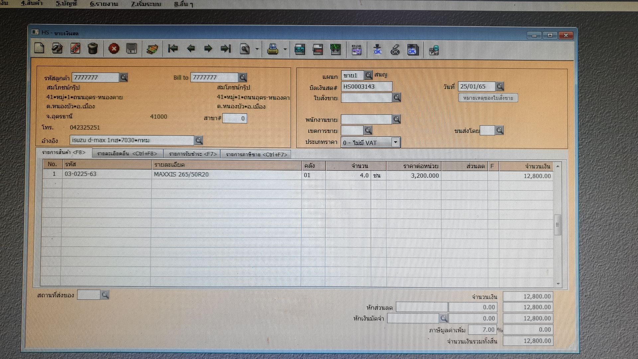Click the green S/O toolbar icon
Image resolution: width=638 pixels, height=359 pixels.
[335, 50]
